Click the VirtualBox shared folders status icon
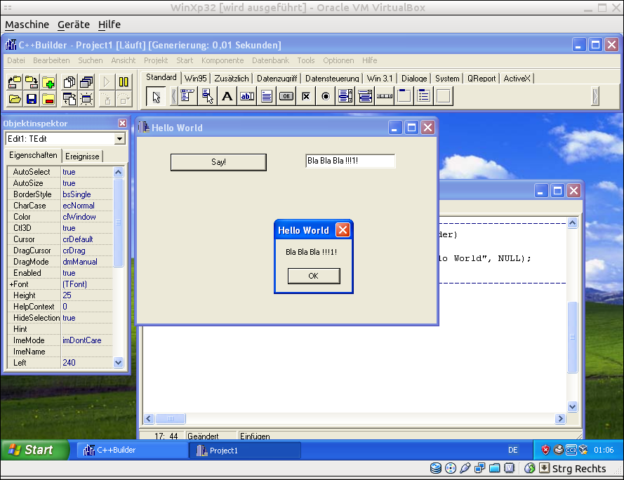The width and height of the screenshot is (624, 480). tap(495, 468)
